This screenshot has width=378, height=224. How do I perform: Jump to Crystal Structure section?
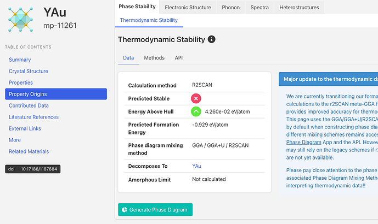coord(29,72)
